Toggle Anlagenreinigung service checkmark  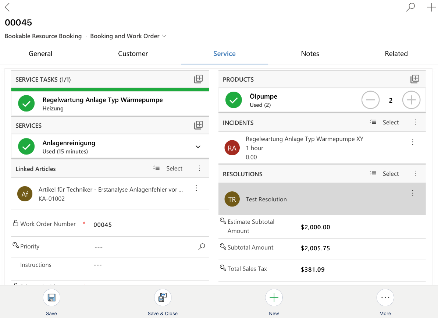pyautogui.click(x=26, y=147)
